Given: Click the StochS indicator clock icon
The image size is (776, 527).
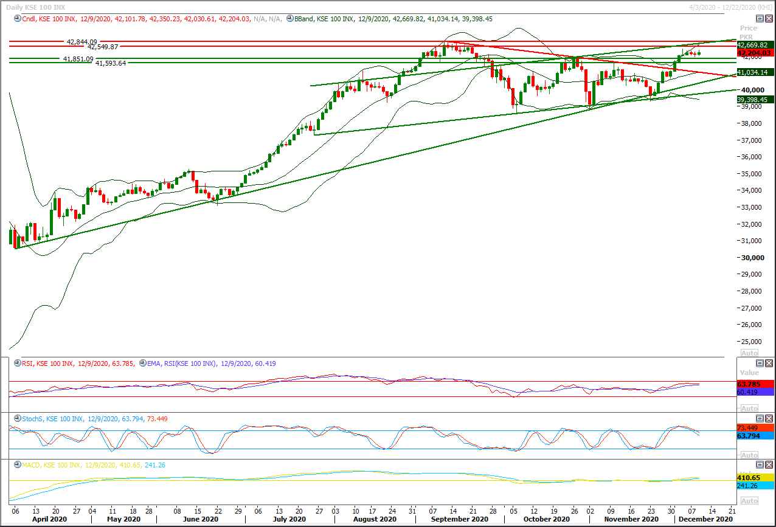Looking at the screenshot, I should (x=16, y=419).
